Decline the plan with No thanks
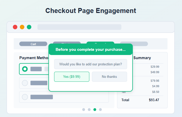 109,77
